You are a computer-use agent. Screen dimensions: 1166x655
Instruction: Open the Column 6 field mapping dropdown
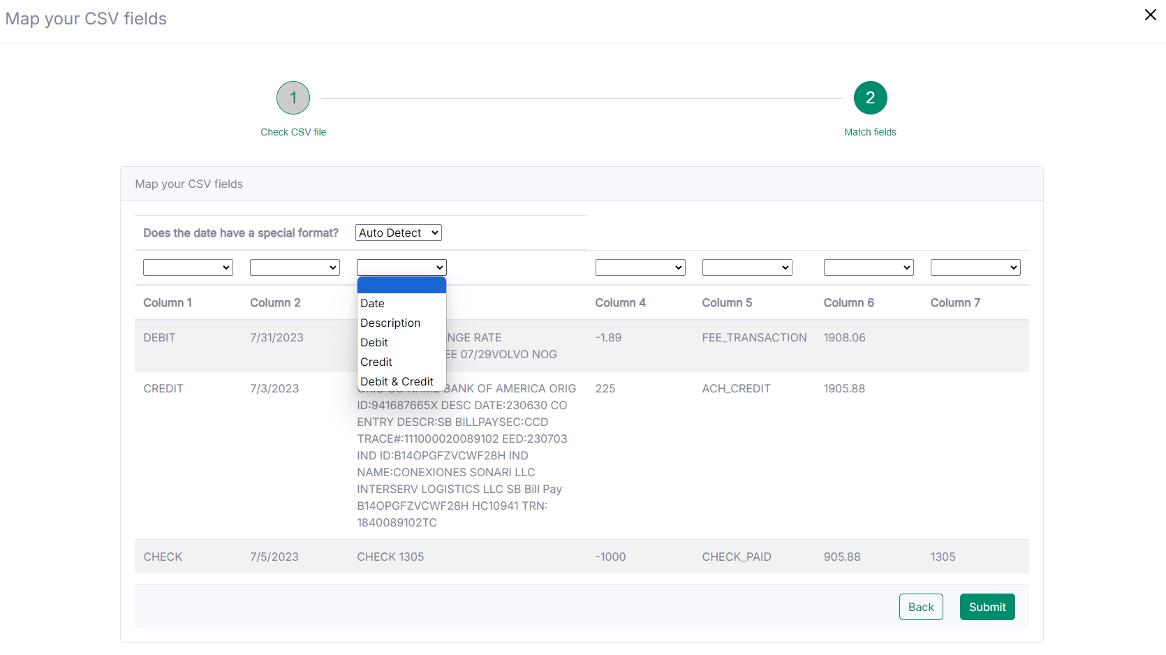click(x=869, y=267)
